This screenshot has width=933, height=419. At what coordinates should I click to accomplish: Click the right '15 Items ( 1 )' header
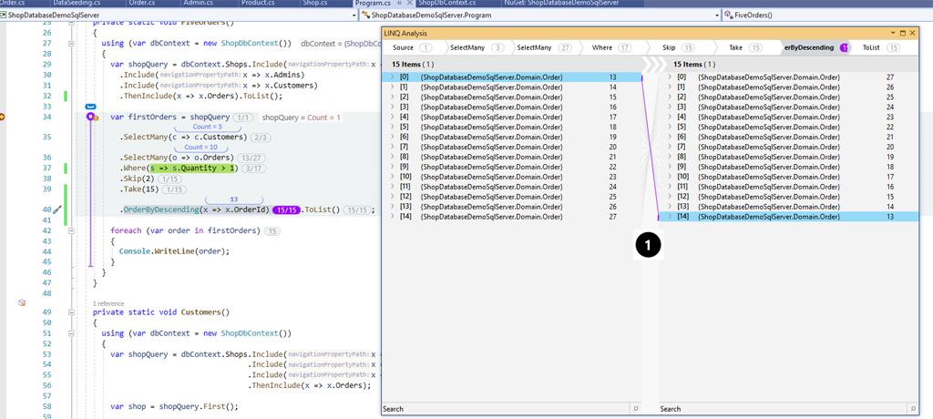click(x=695, y=65)
